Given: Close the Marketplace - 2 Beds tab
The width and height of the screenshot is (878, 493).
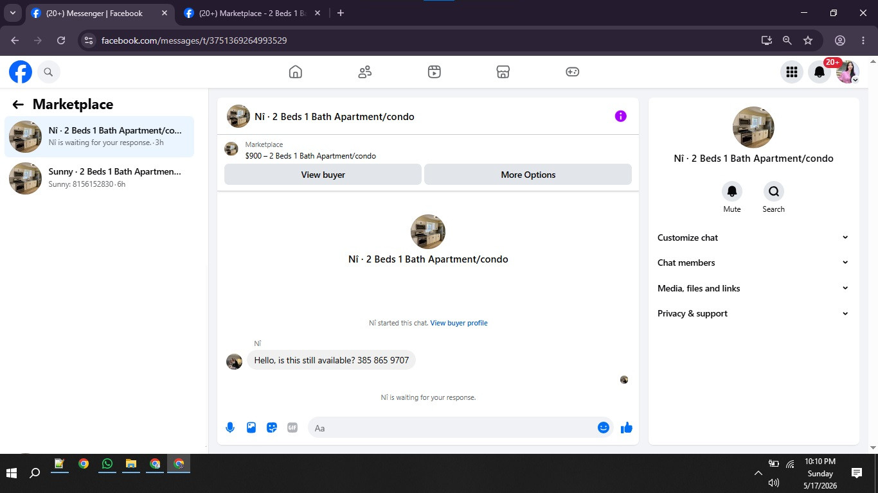Looking at the screenshot, I should tap(317, 13).
